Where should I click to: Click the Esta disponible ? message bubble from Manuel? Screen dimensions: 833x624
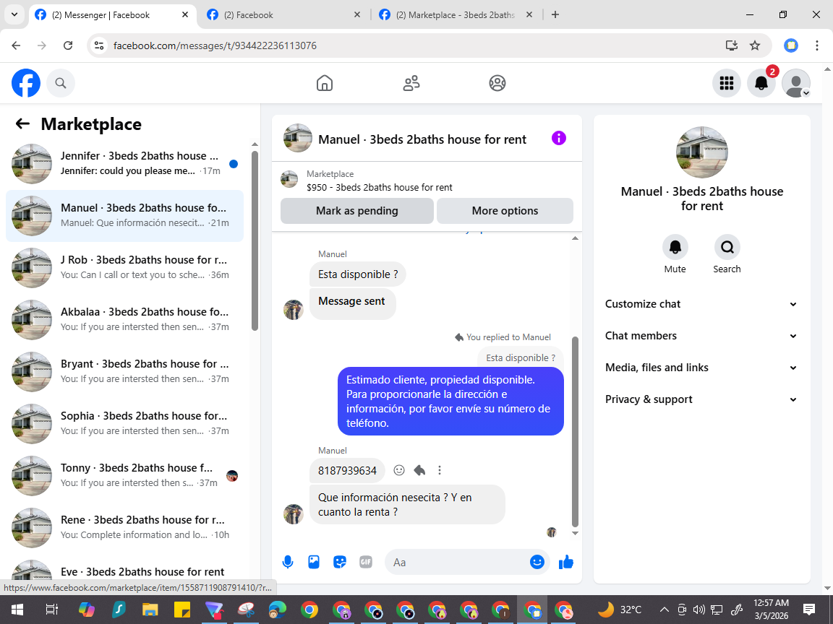coord(357,274)
